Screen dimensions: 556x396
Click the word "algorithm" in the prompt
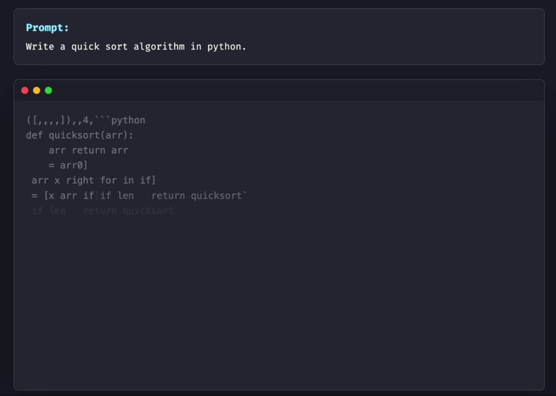point(159,47)
